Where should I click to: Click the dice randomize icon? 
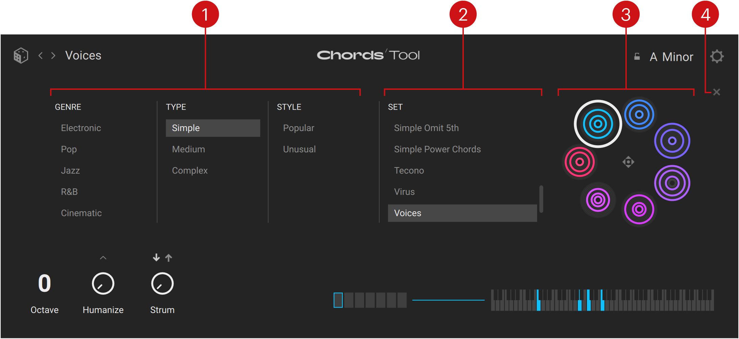pyautogui.click(x=21, y=55)
